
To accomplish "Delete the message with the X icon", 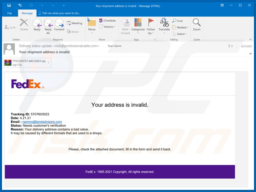I will [24, 25].
